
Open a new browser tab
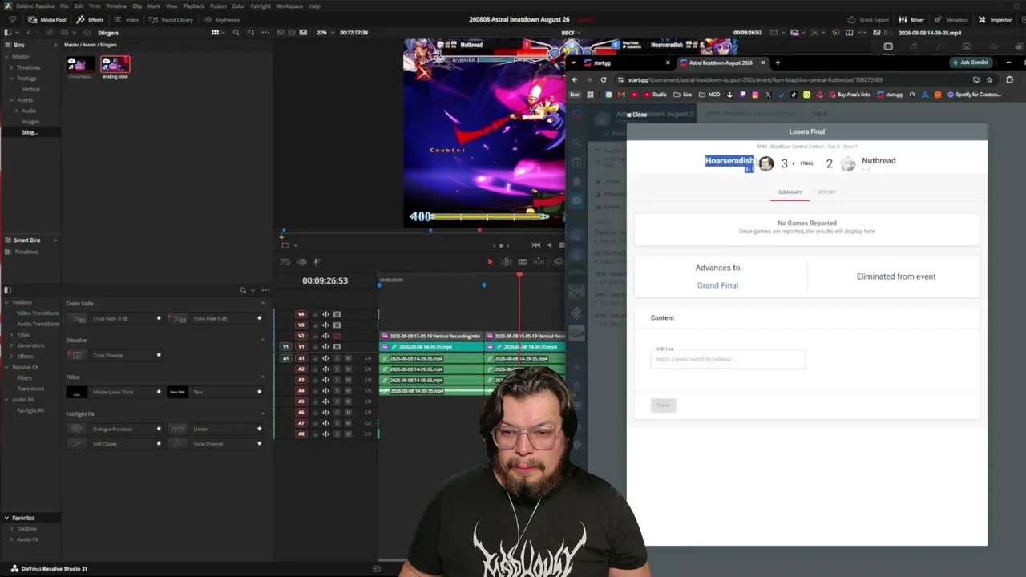778,63
